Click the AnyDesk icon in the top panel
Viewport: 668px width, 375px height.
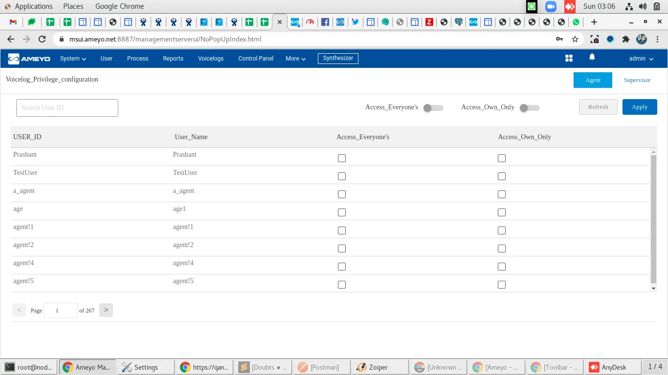(570, 6)
